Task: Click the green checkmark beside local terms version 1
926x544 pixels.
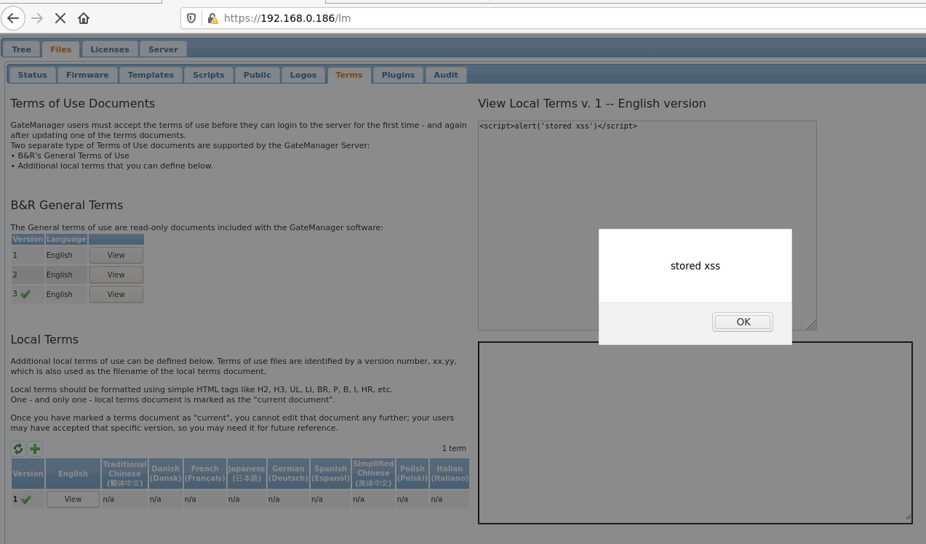Action: 26,499
